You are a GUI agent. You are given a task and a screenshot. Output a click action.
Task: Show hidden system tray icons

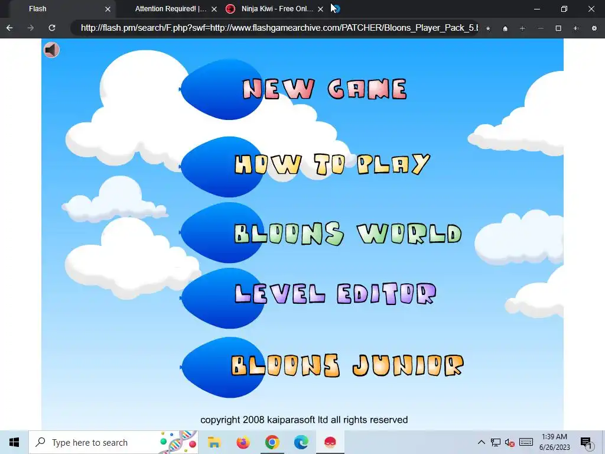point(481,442)
